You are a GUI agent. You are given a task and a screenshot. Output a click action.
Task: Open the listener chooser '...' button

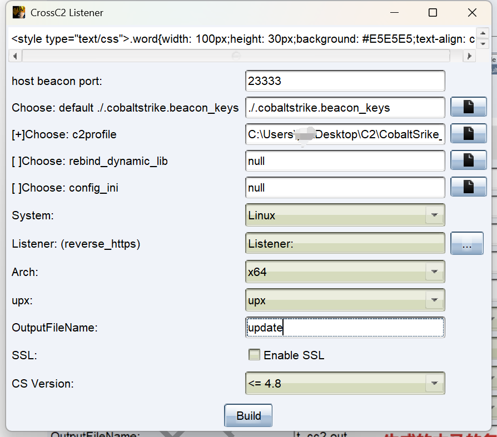(x=467, y=243)
